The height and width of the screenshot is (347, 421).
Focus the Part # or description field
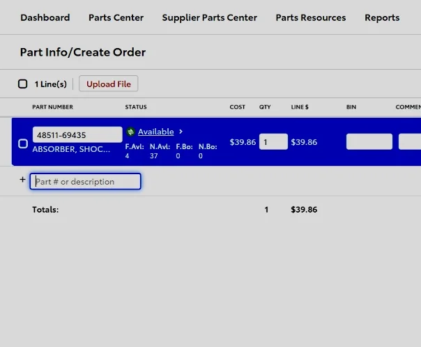click(x=86, y=182)
